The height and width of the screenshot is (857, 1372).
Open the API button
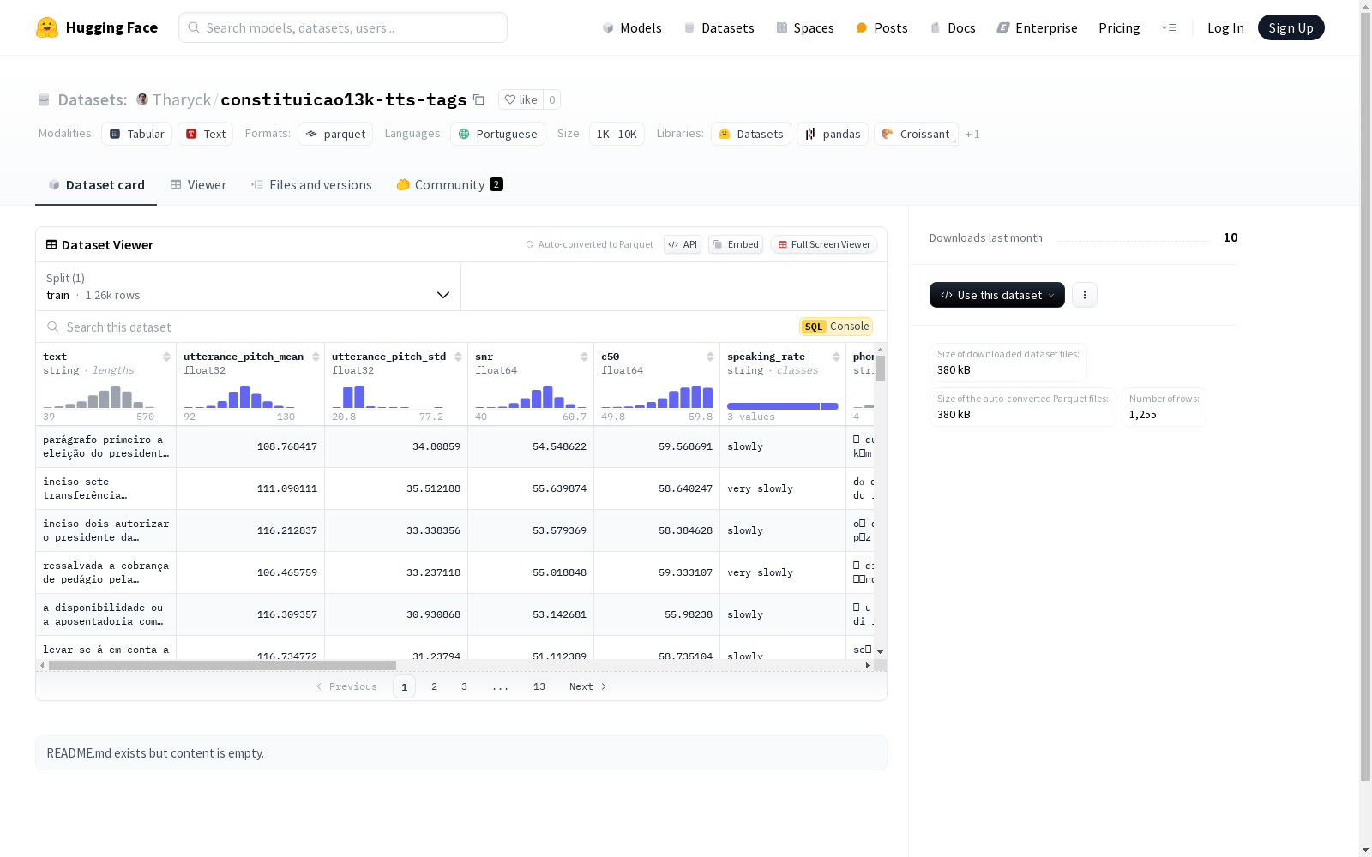(x=683, y=244)
